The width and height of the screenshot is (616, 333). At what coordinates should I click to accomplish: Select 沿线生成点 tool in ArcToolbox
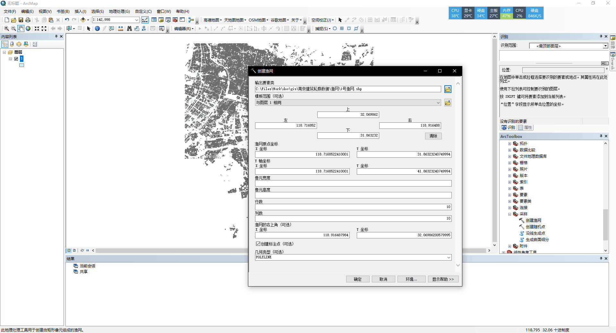(535, 233)
